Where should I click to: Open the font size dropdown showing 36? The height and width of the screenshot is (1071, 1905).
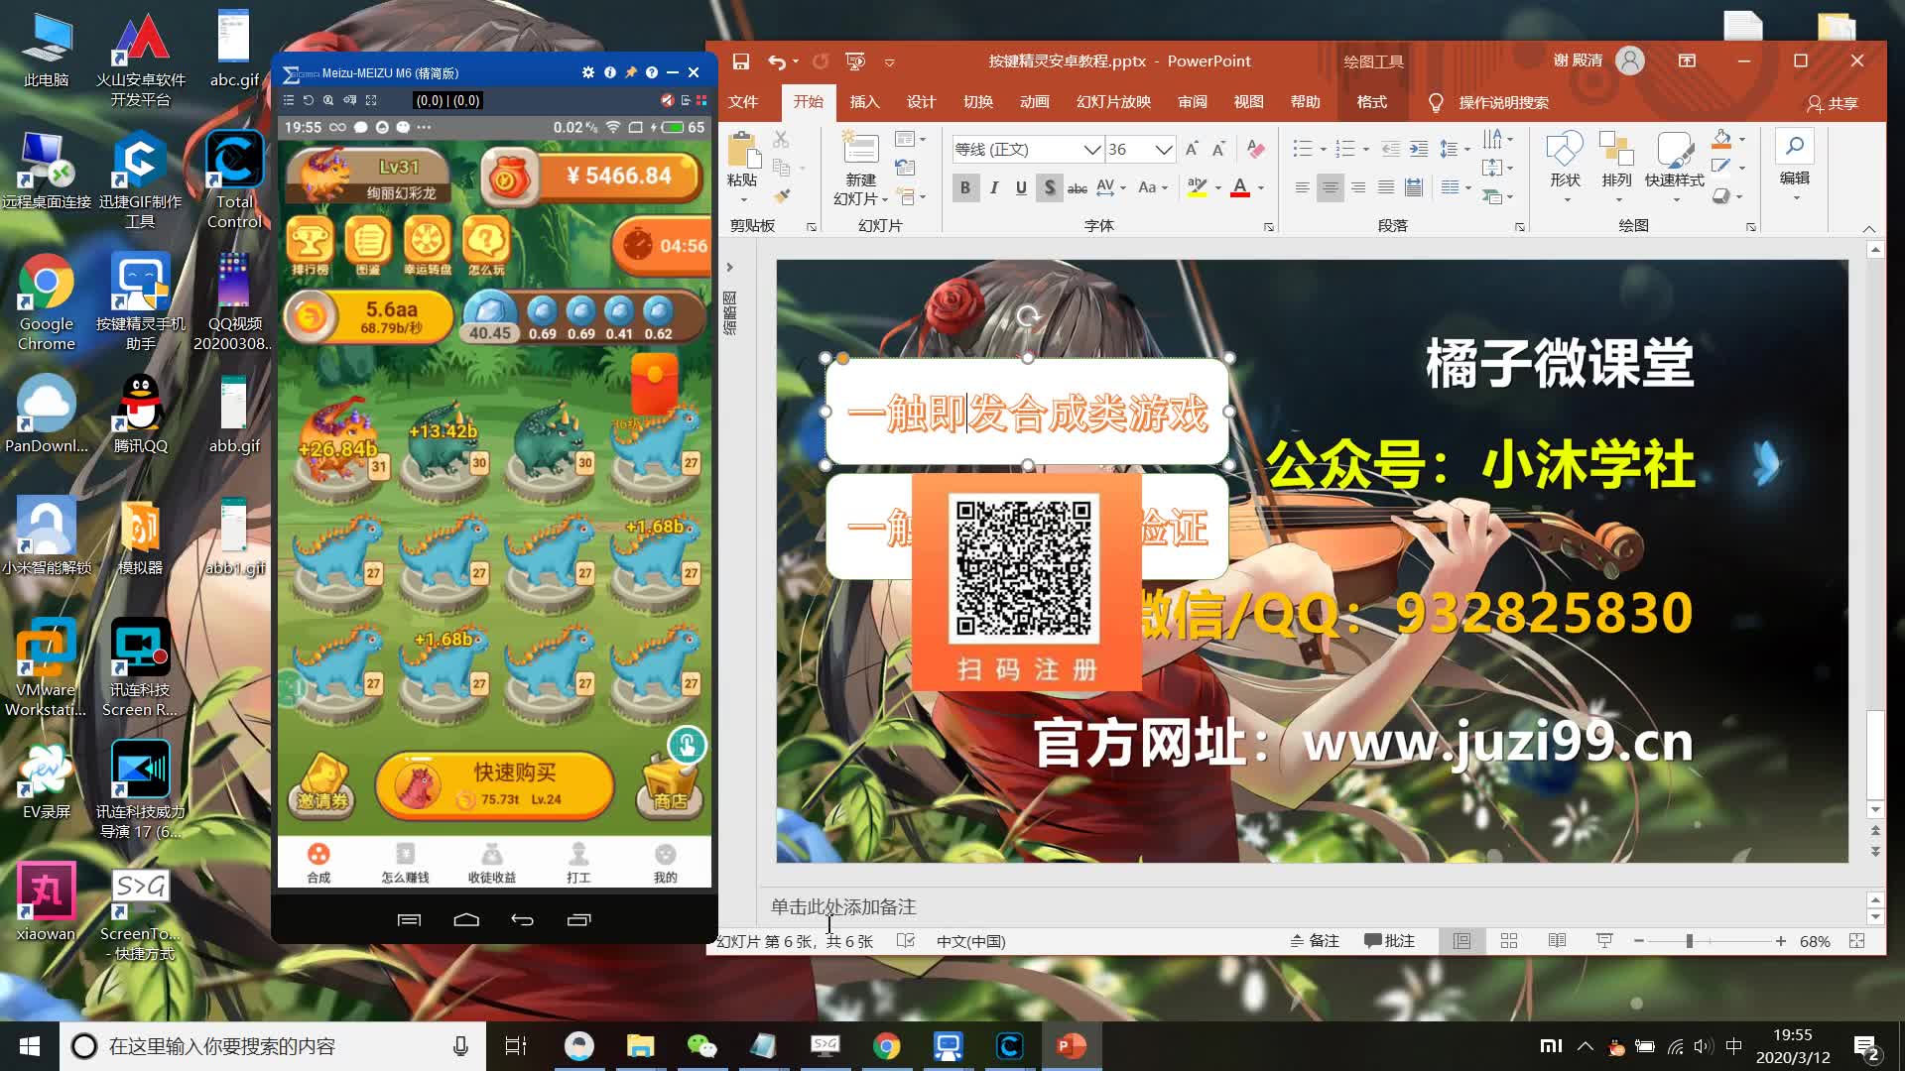[x=1164, y=150]
